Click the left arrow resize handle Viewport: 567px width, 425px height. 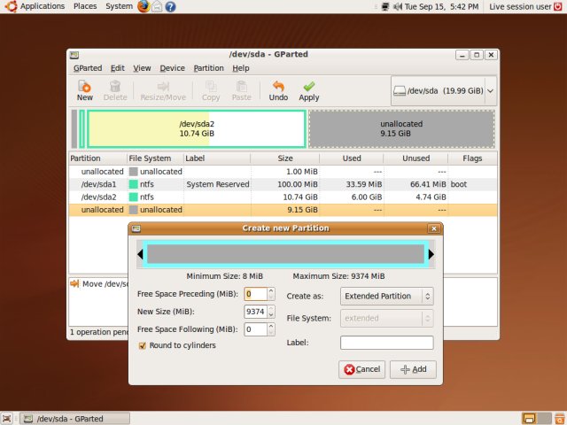point(140,255)
